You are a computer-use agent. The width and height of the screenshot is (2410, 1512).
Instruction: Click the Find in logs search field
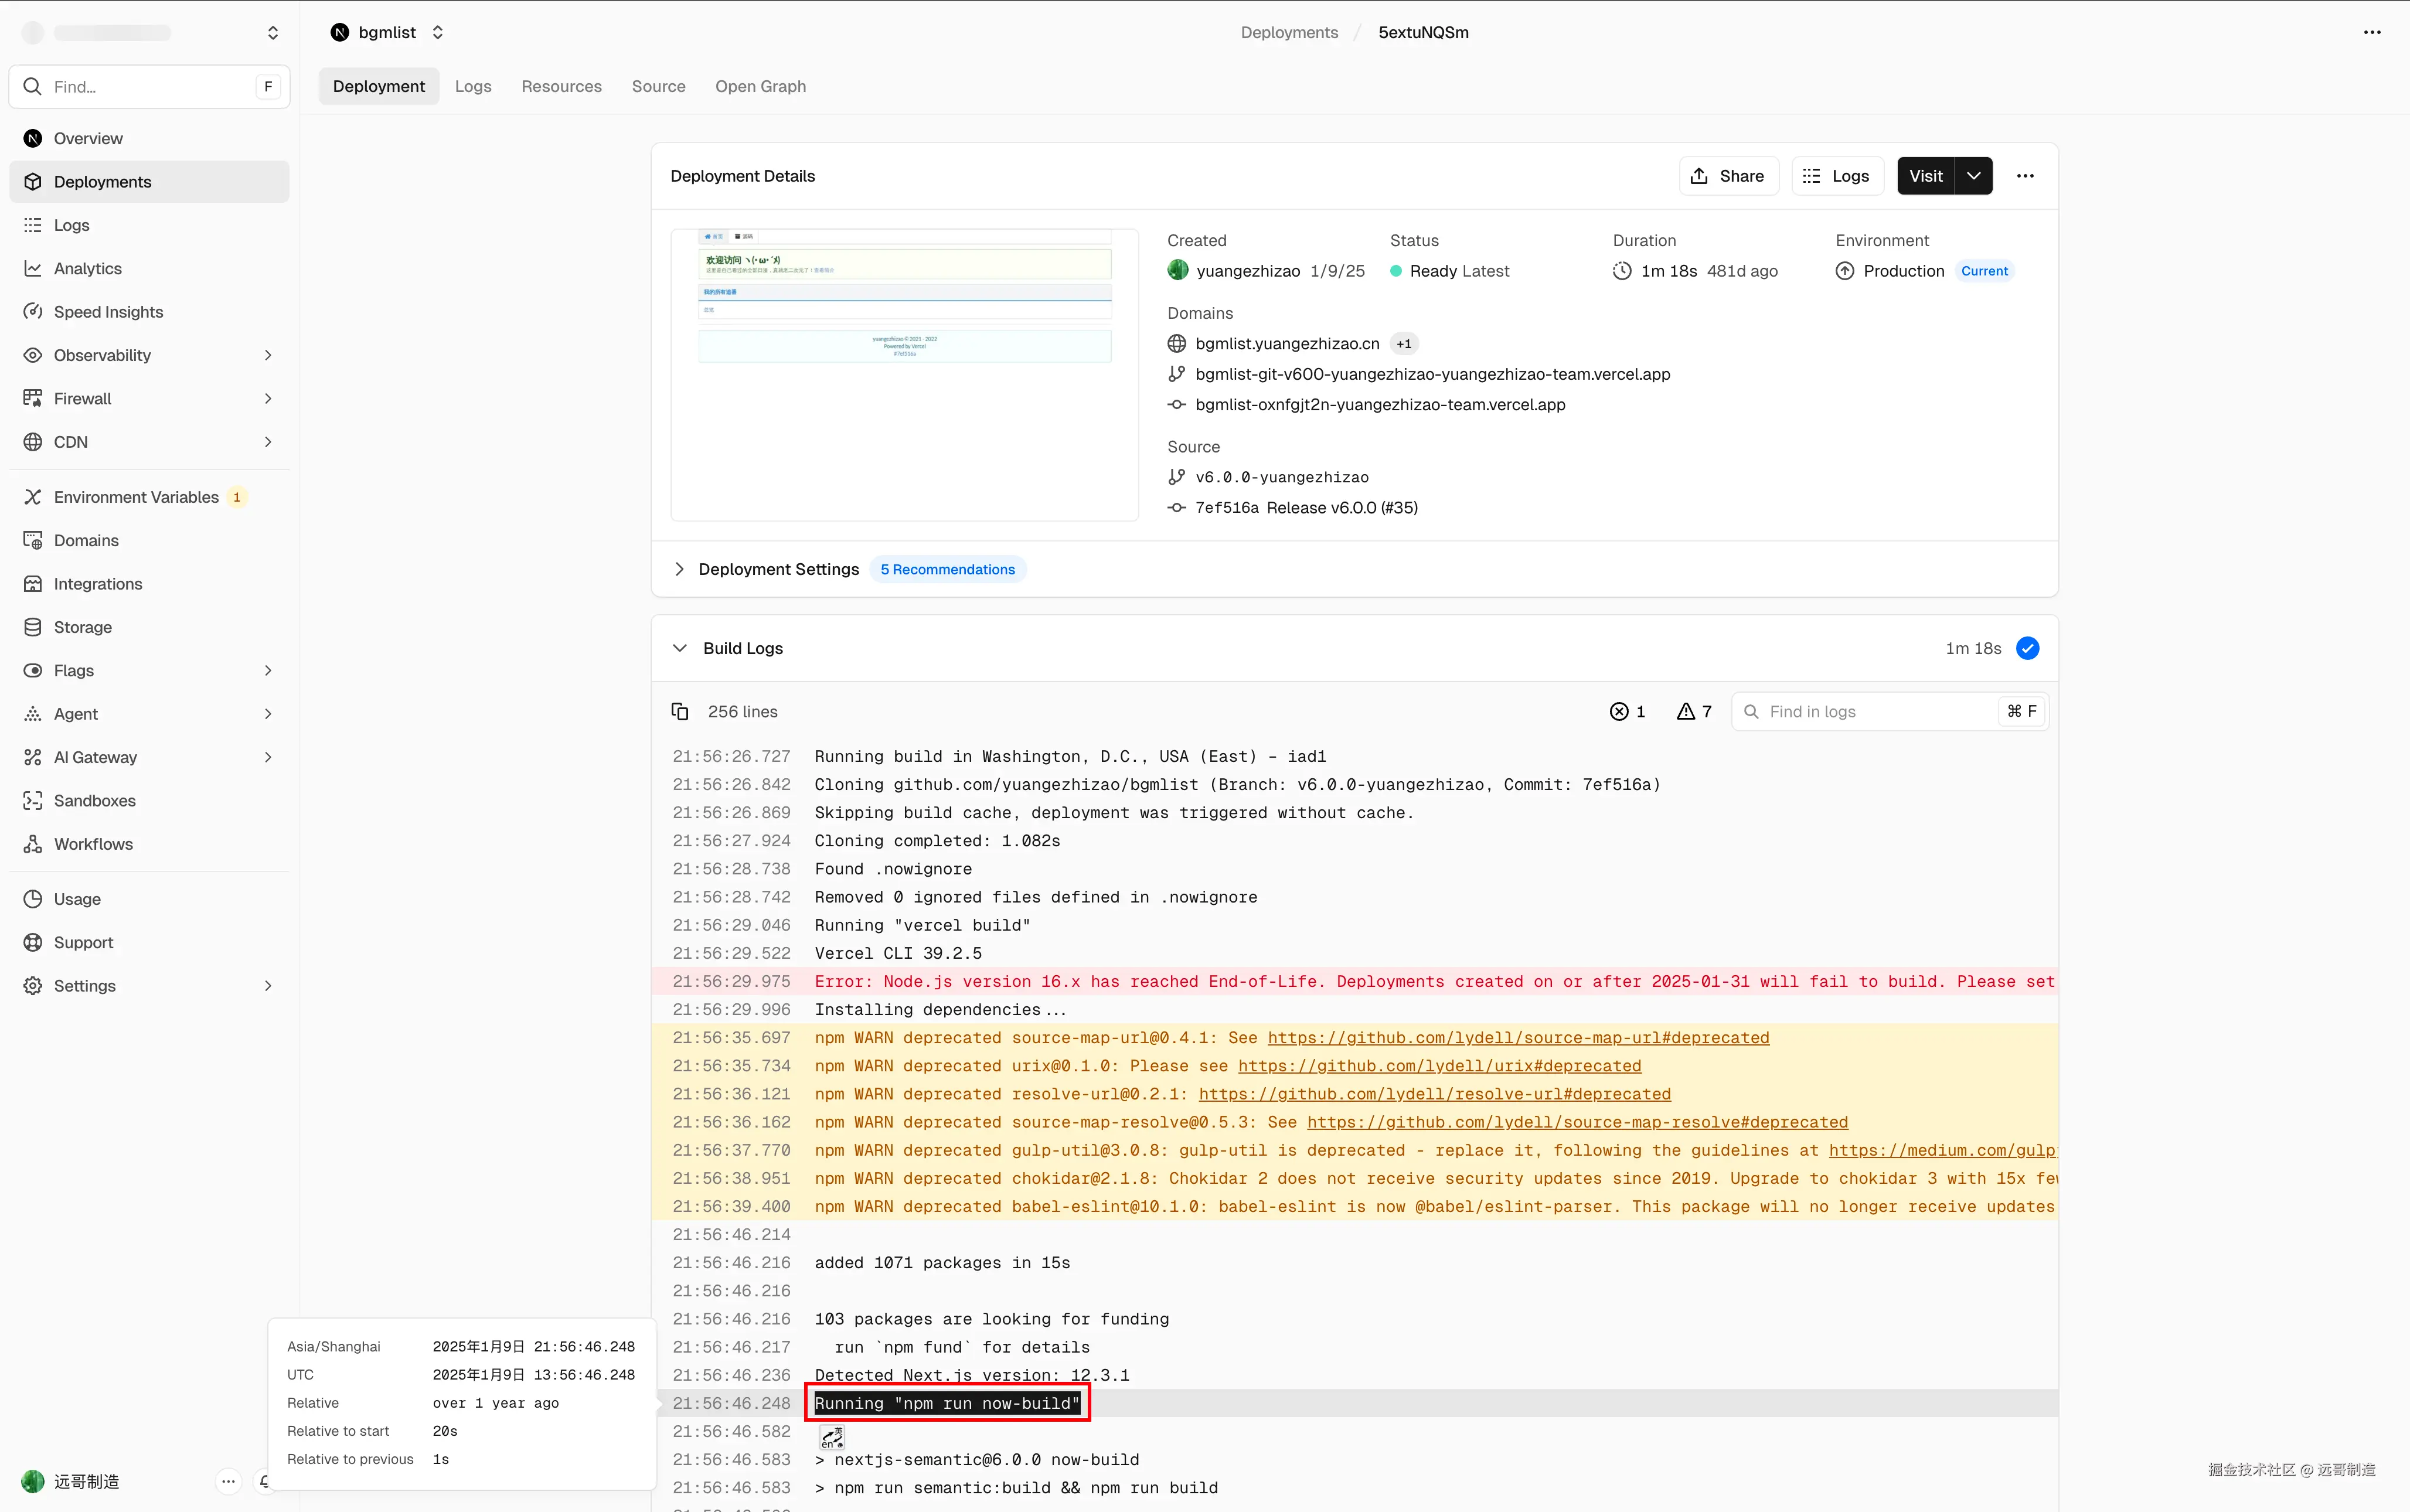(x=1889, y=712)
